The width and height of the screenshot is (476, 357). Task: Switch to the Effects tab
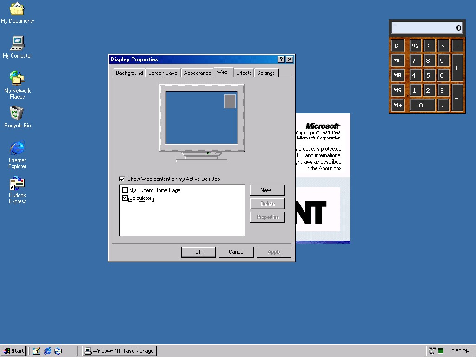[244, 73]
